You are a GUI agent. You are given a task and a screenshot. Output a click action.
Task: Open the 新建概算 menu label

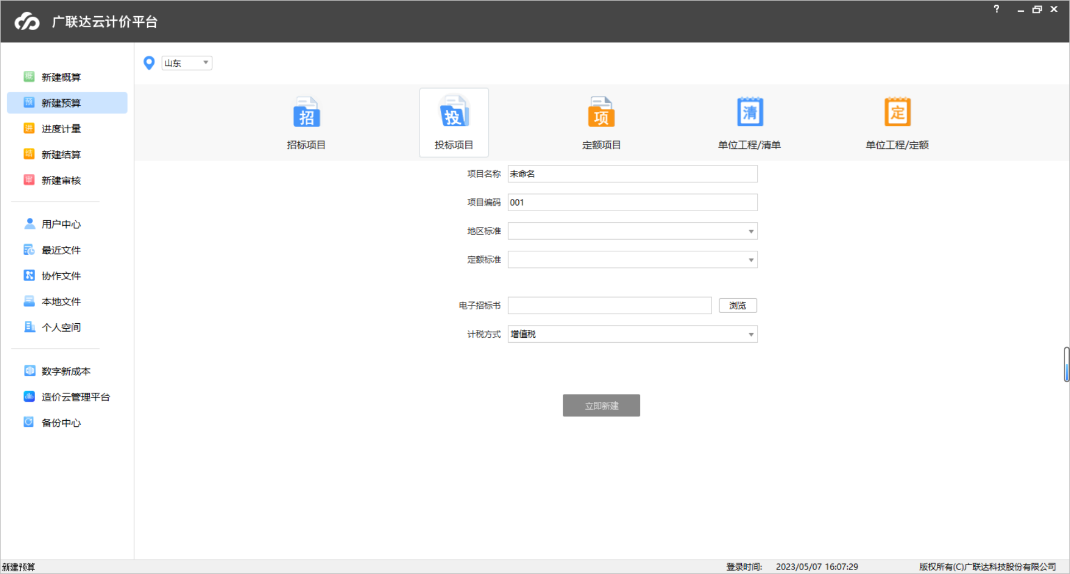(61, 77)
